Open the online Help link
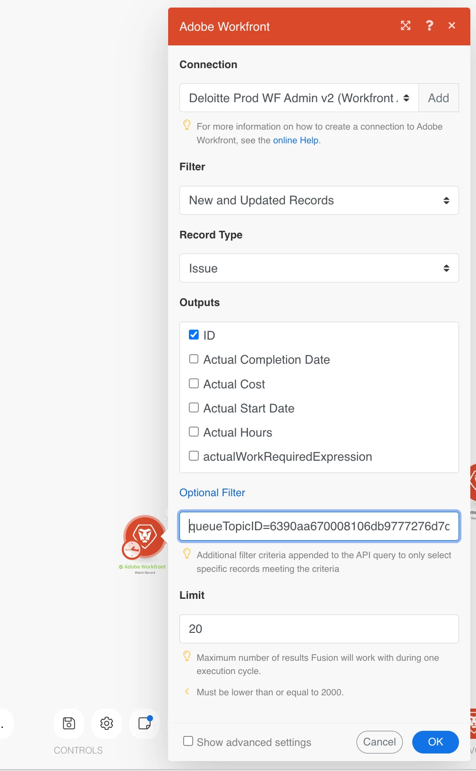Viewport: 476px width, 771px height. 296,140
